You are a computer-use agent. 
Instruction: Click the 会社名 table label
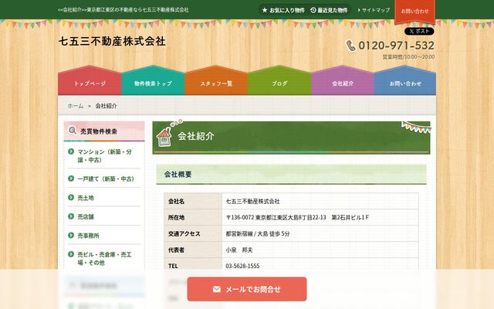click(176, 202)
